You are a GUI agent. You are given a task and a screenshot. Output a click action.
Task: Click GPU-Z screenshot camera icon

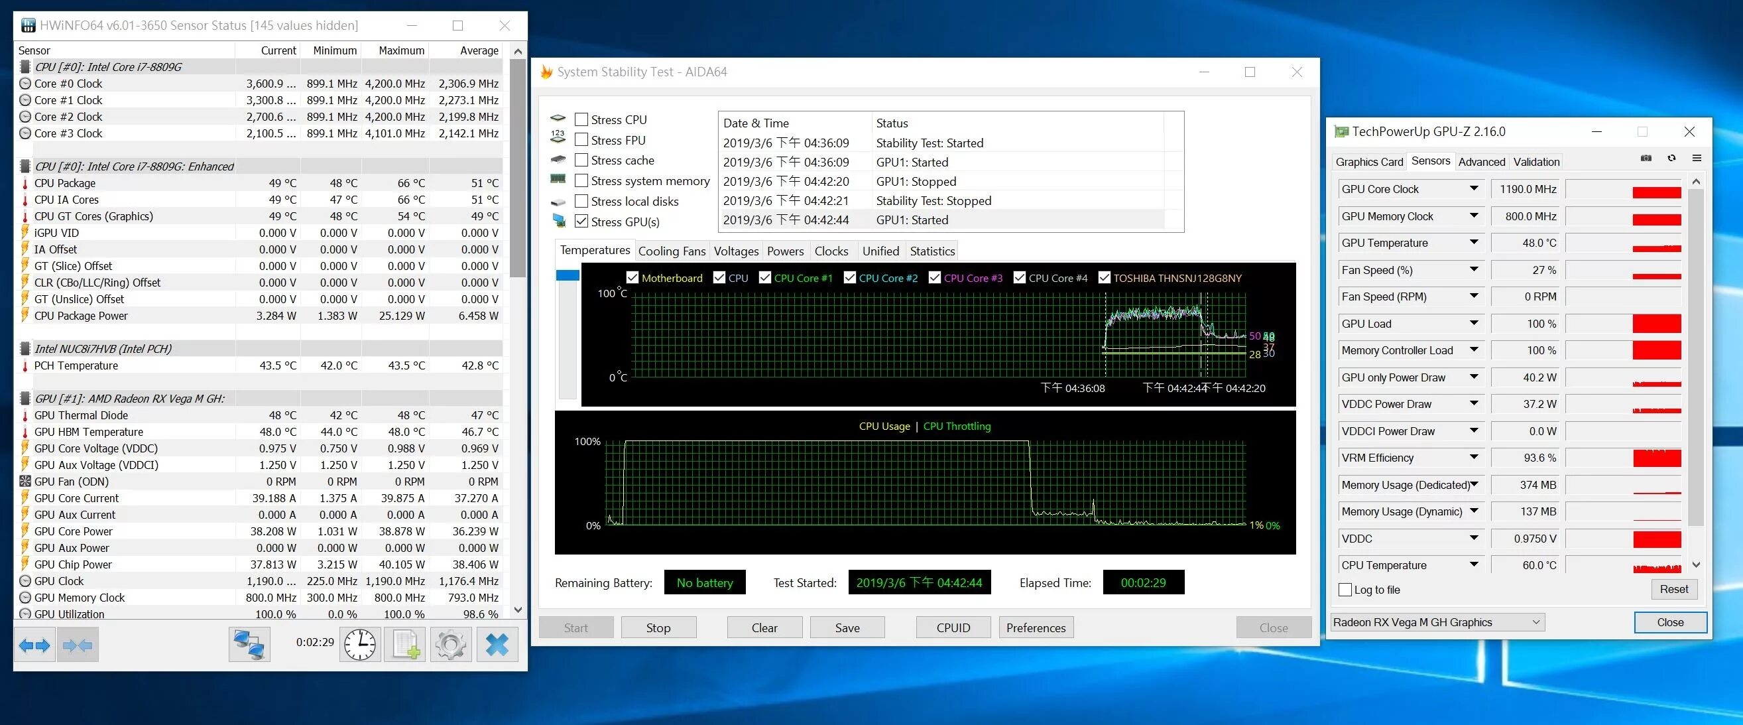pyautogui.click(x=1646, y=159)
